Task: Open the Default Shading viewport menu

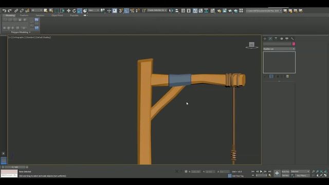Action: (43, 38)
